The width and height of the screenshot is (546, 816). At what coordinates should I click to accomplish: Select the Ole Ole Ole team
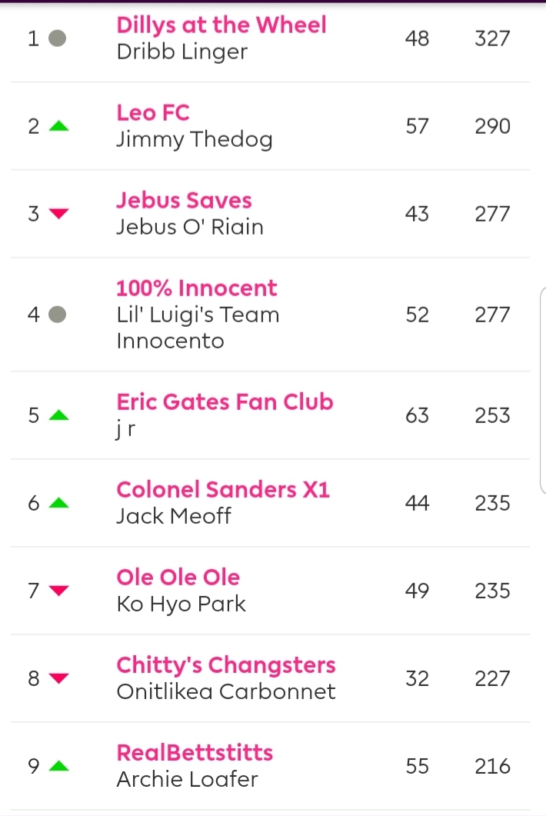[178, 577]
